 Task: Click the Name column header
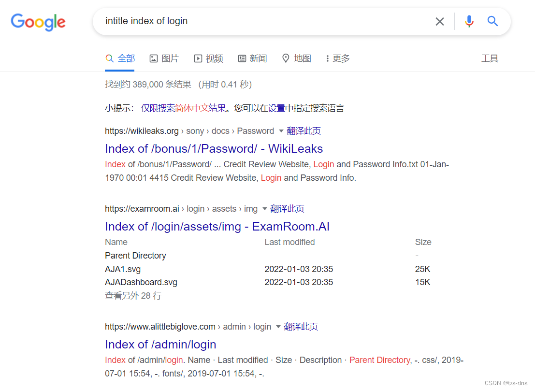[x=116, y=242]
